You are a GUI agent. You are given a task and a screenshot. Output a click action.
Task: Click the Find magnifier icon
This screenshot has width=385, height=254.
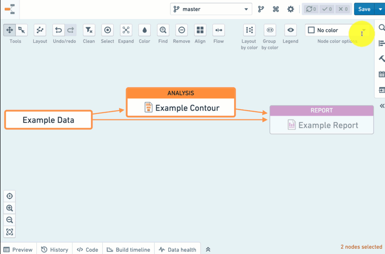tap(163, 30)
